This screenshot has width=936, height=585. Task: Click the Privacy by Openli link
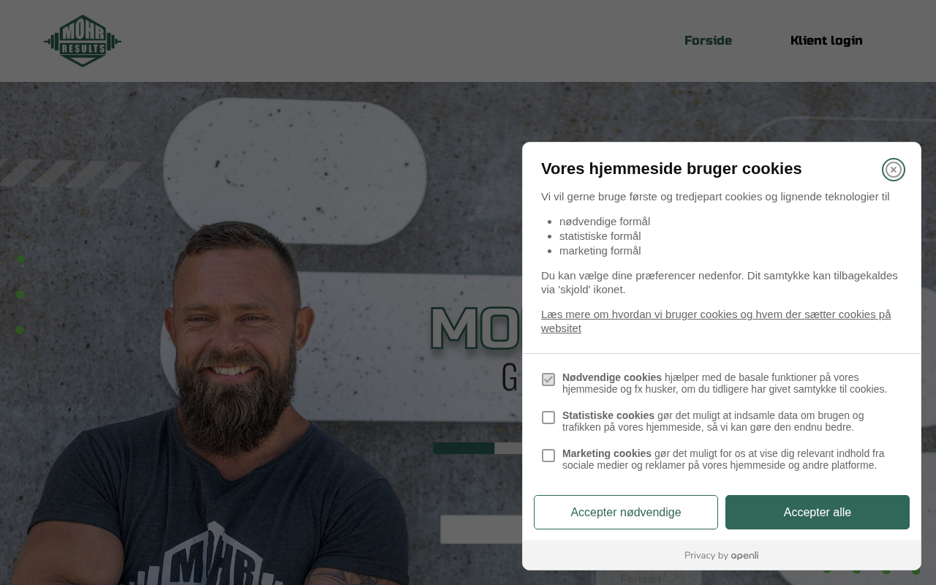[x=721, y=556]
